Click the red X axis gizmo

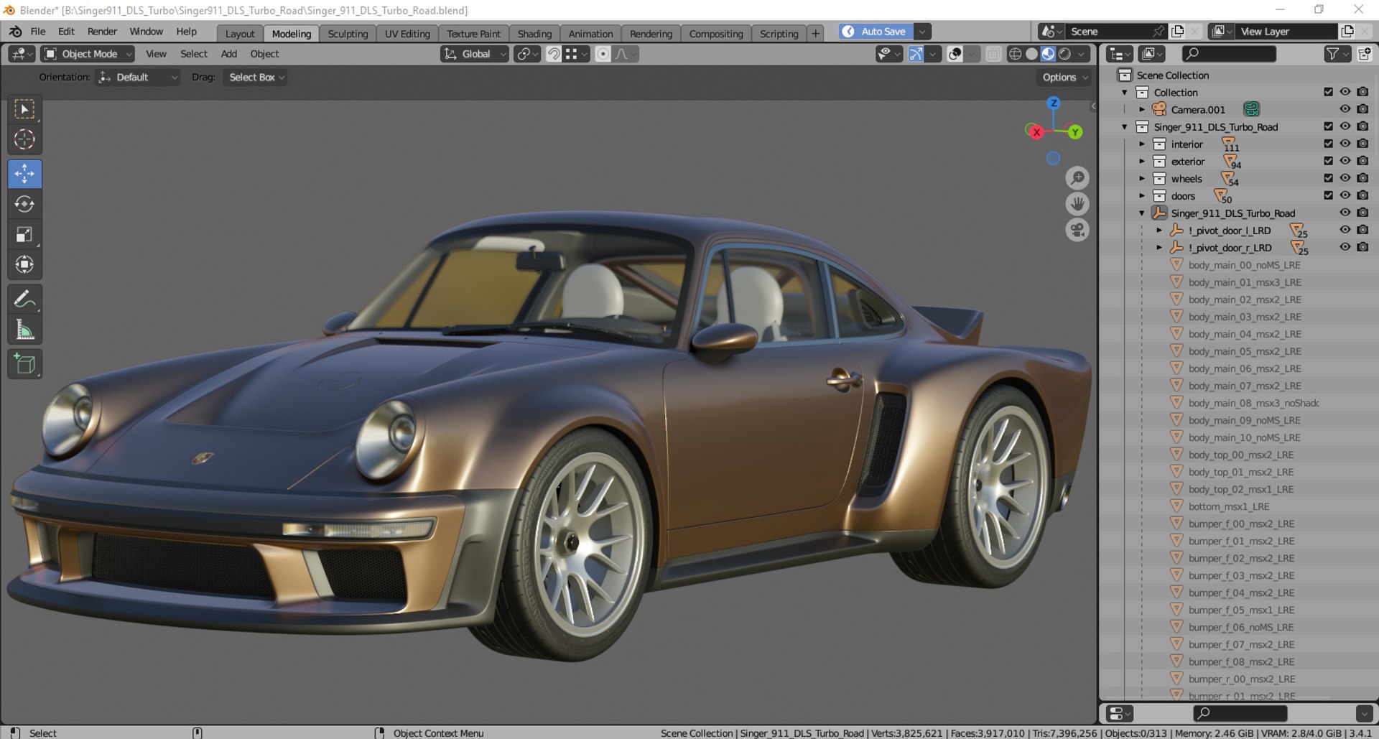1036,132
